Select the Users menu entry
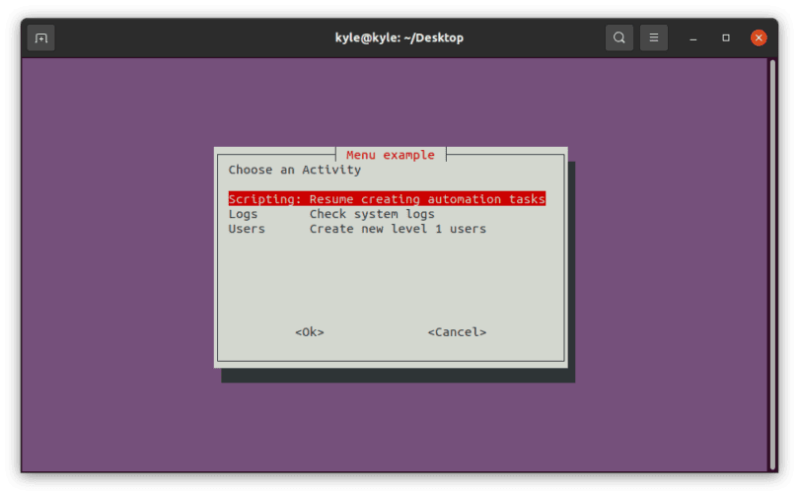The image size is (799, 496). click(357, 229)
